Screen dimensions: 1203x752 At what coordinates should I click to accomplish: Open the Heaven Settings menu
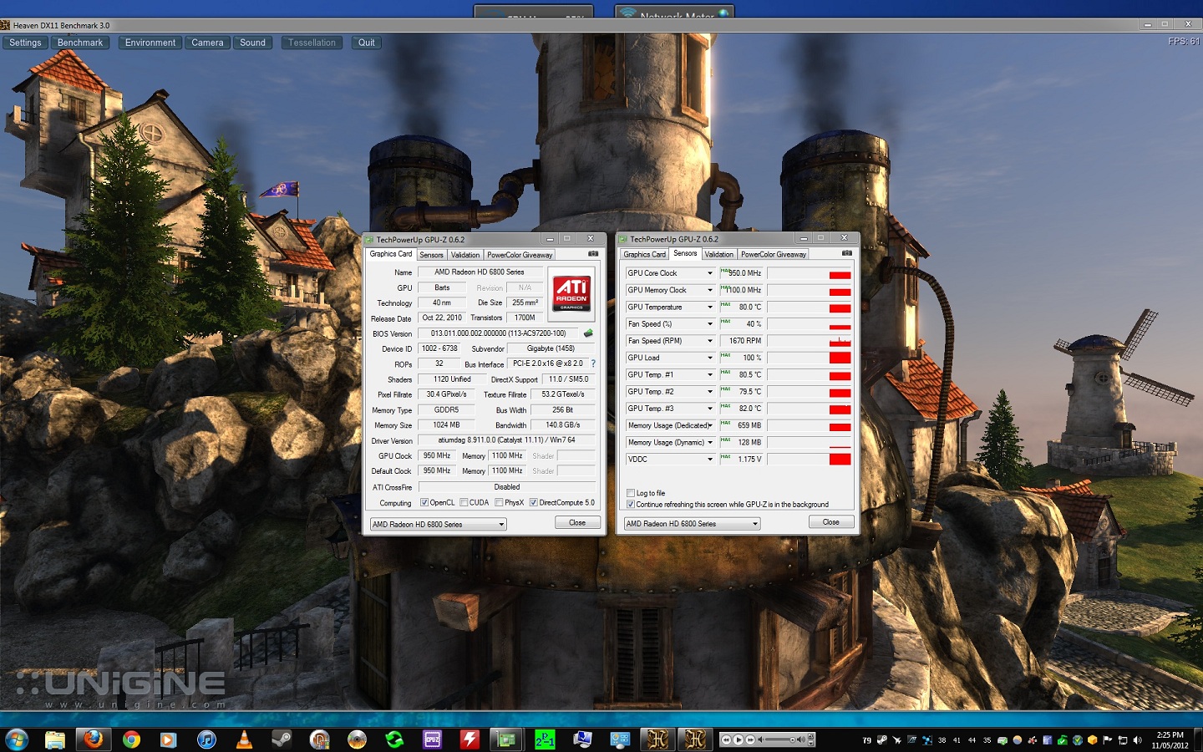[25, 43]
